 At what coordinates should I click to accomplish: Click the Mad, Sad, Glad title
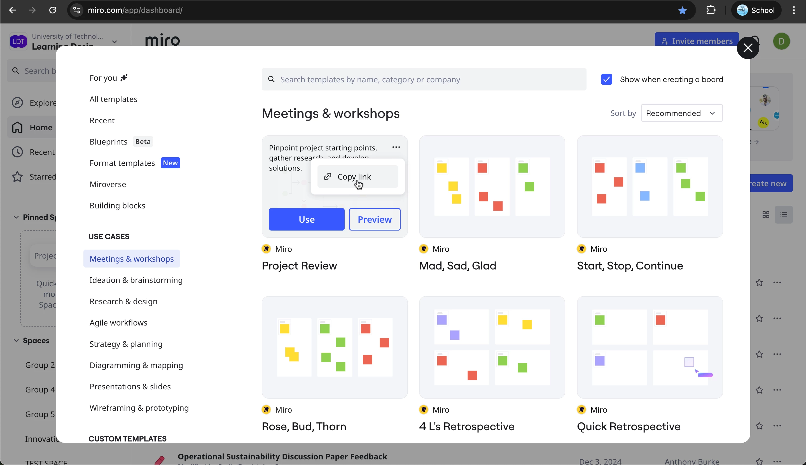457,266
